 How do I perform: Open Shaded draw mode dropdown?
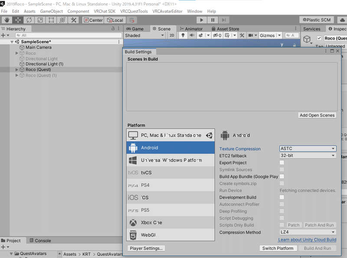pos(144,36)
